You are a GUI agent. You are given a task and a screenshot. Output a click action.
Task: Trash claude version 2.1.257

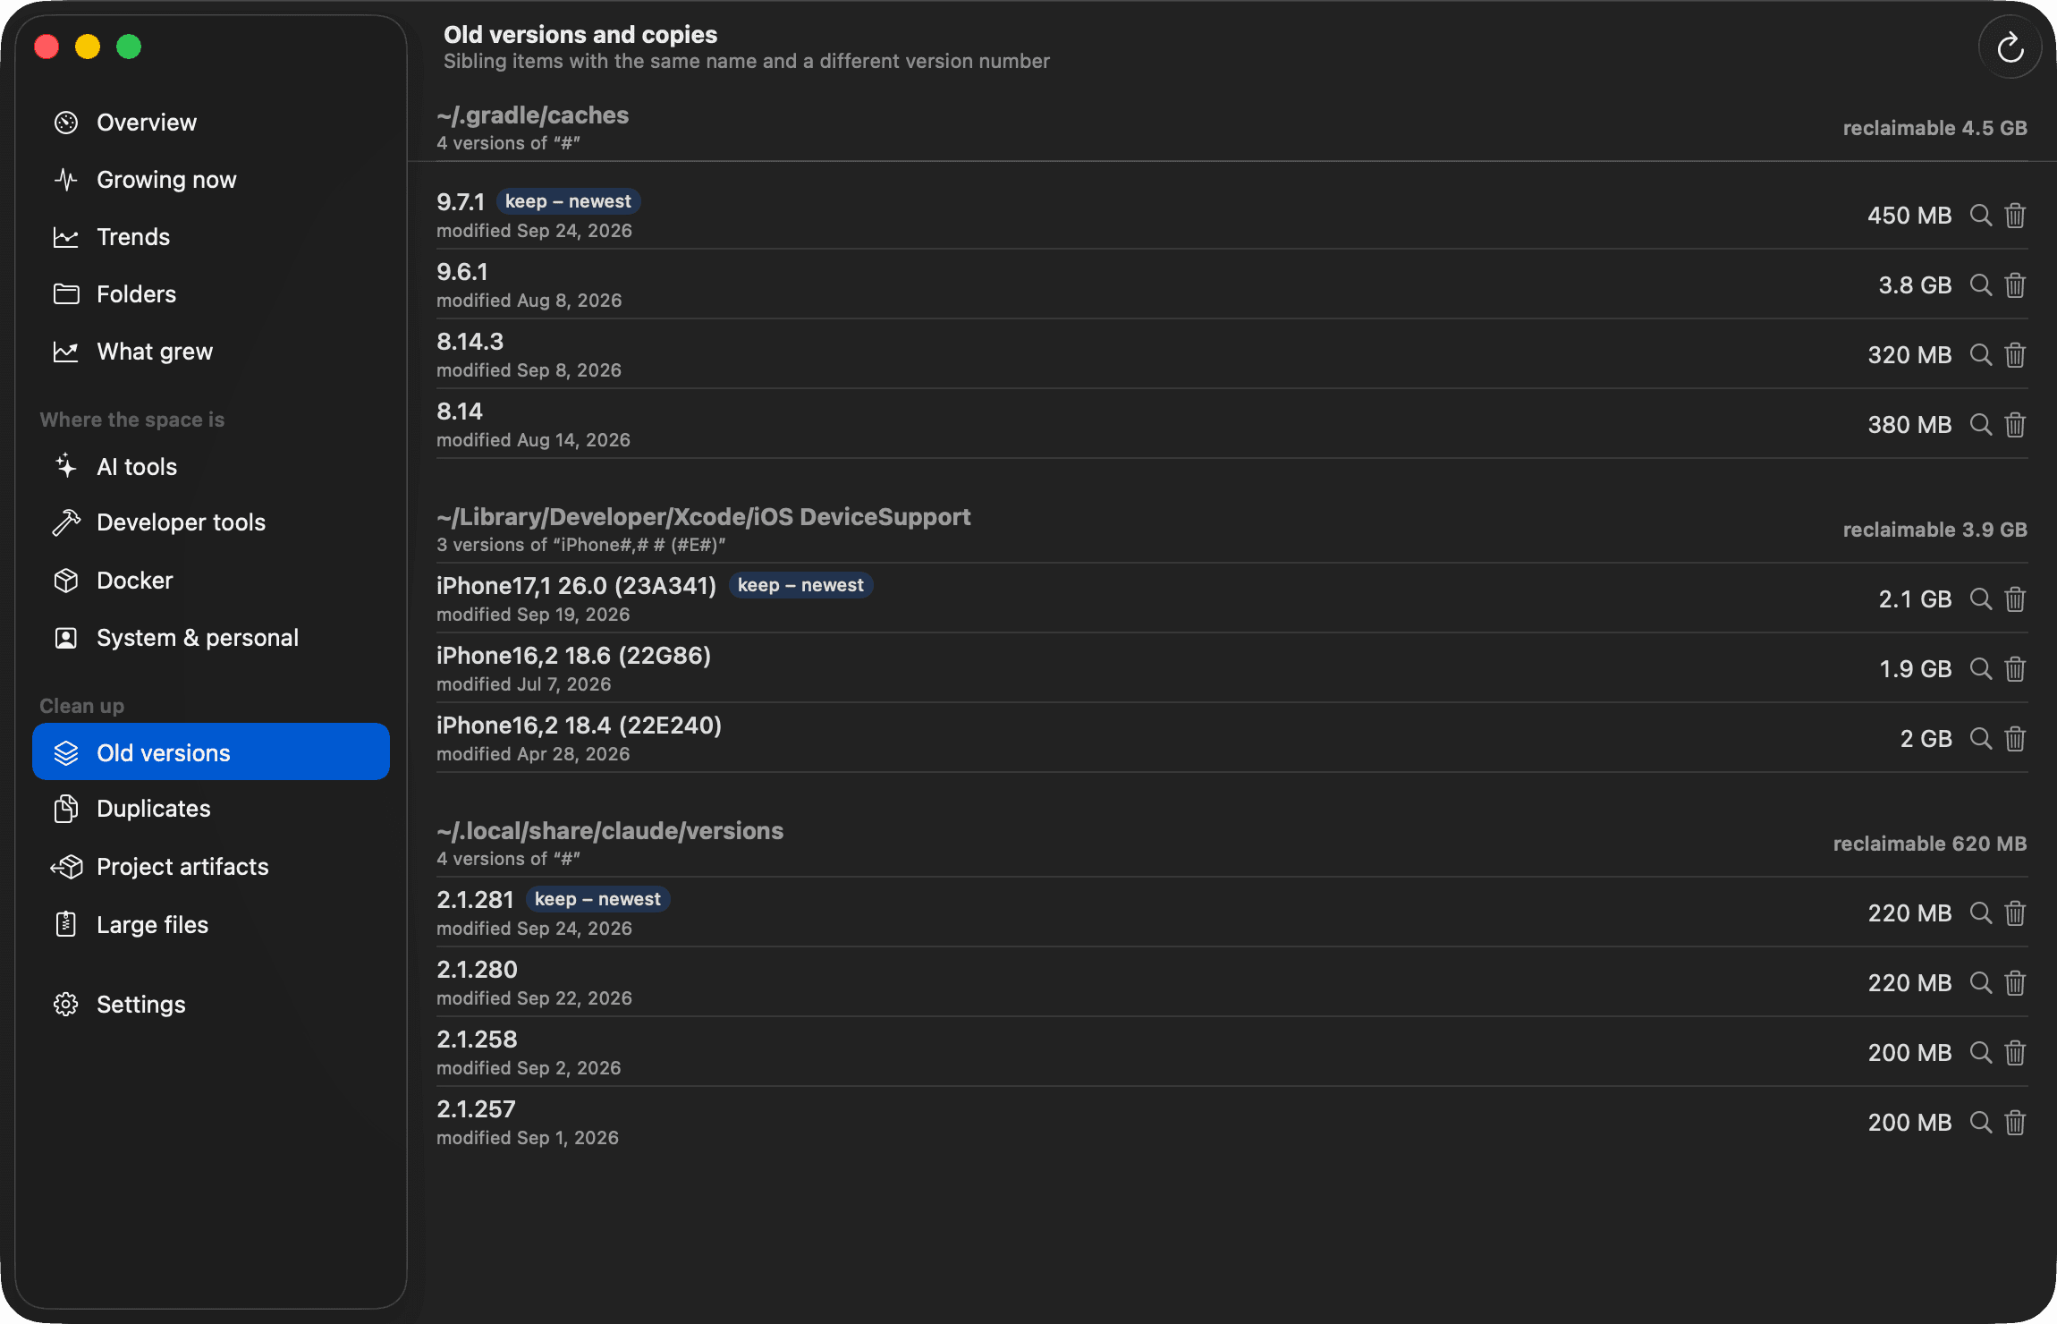tap(2015, 1123)
